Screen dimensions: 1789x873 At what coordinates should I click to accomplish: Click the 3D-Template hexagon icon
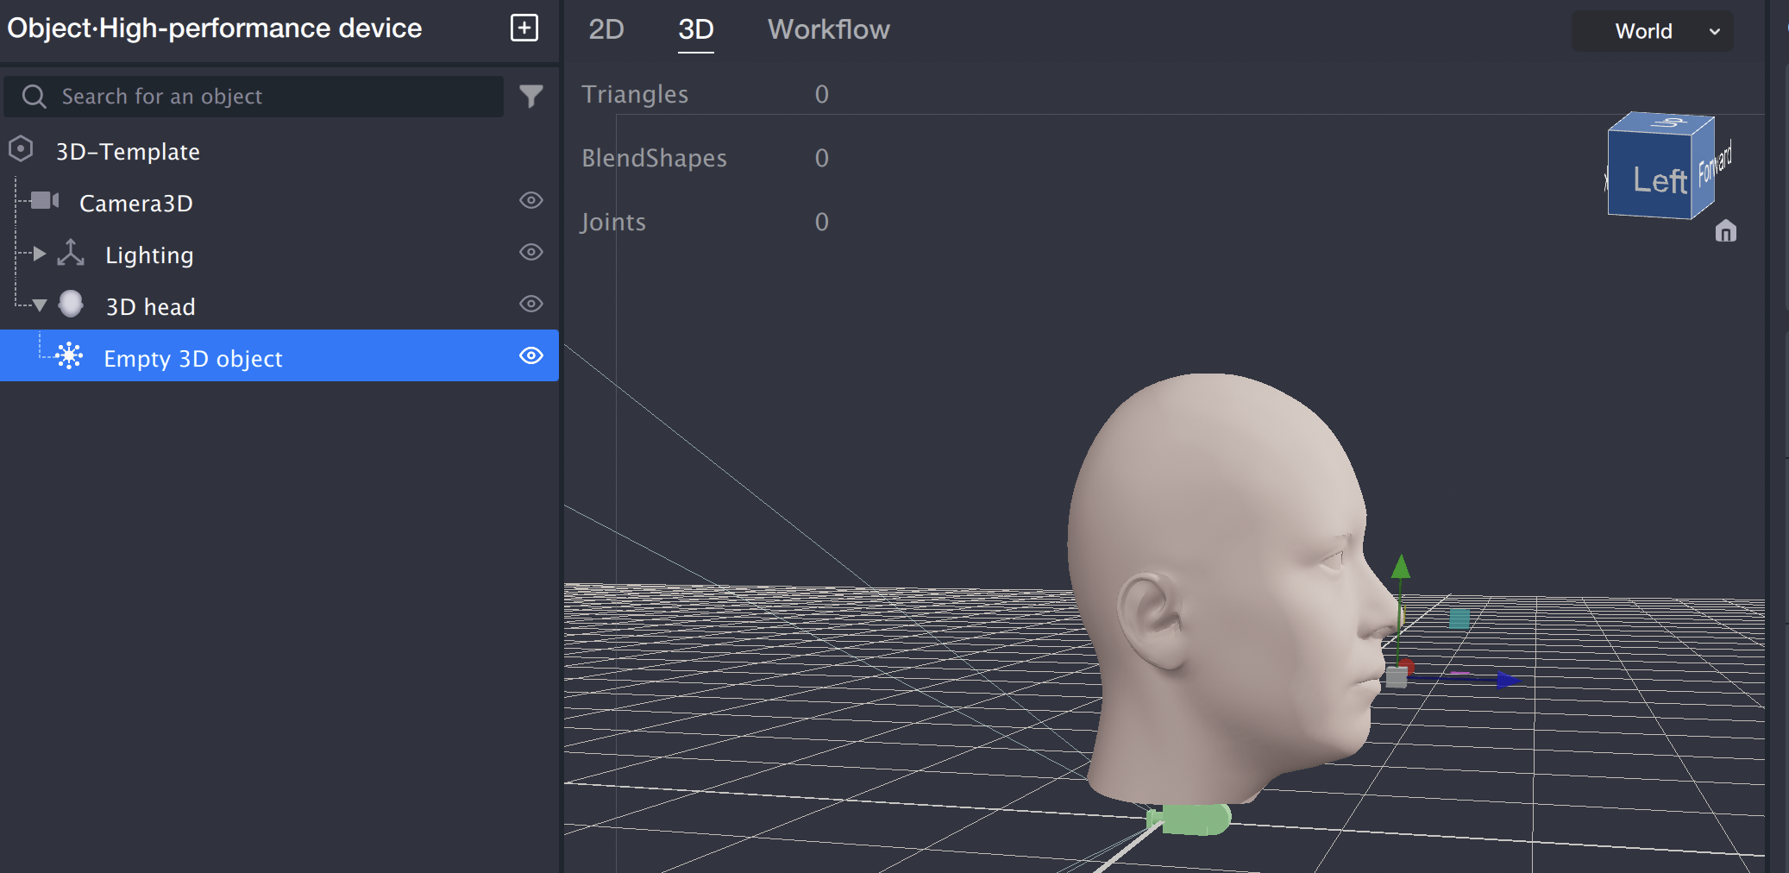(21, 149)
